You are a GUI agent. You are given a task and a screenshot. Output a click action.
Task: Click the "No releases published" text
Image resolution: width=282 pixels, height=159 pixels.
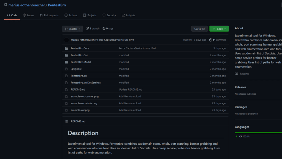point(245,94)
